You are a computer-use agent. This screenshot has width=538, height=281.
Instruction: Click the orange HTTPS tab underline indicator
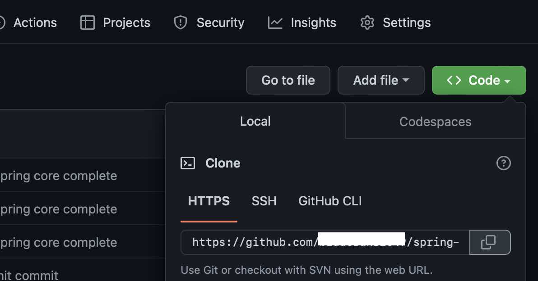pos(209,222)
